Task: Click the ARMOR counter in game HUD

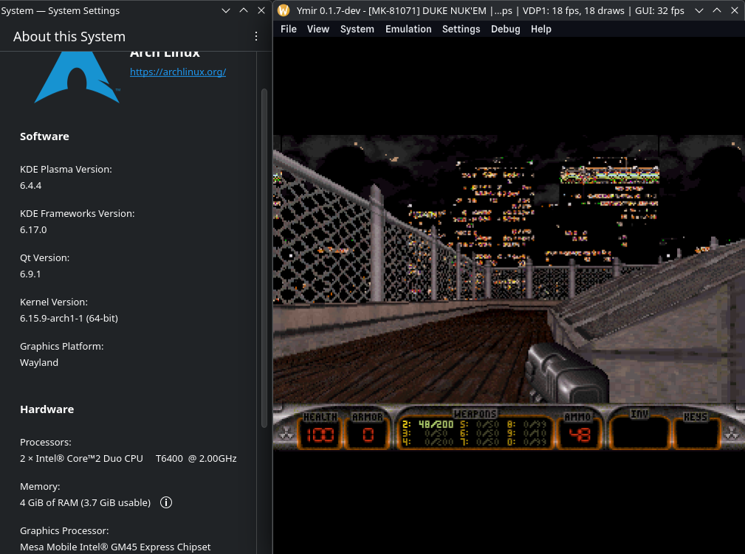Action: [368, 431]
